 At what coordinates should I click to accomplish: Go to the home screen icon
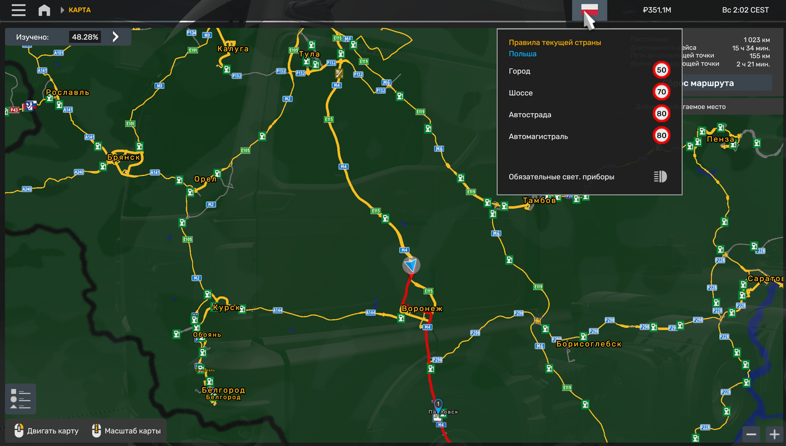pos(44,10)
